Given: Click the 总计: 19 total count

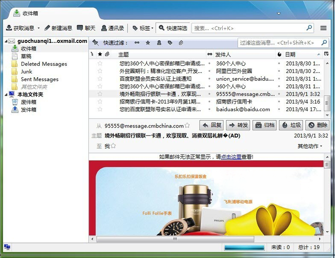Looking at the screenshot, I should click(x=309, y=247).
